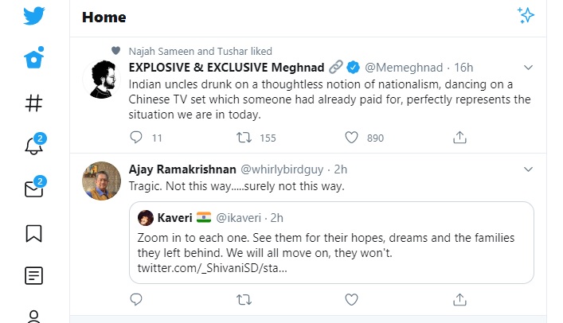Open Notifications bell icon
Screen dimensions: 563x323
tap(33, 146)
